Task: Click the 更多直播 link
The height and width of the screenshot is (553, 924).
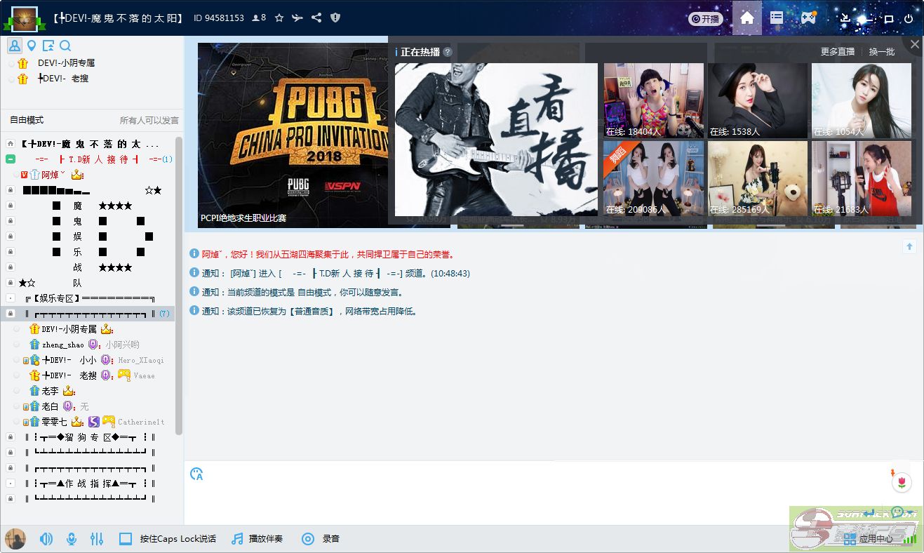Action: 838,52
